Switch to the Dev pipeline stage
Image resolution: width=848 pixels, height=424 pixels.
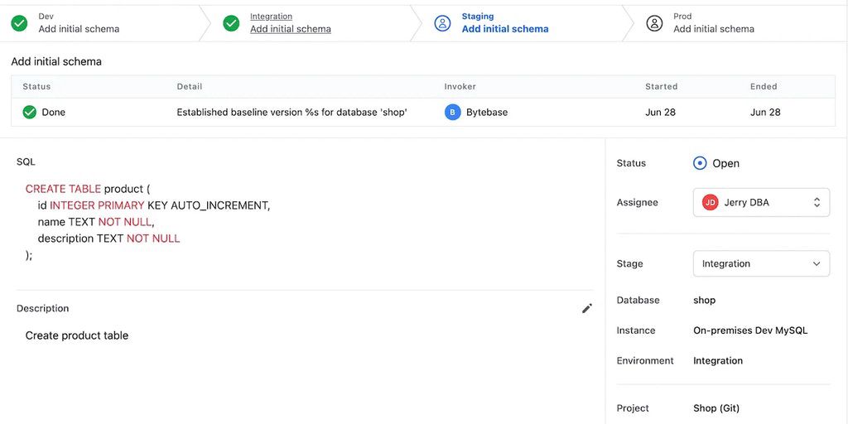(79, 29)
